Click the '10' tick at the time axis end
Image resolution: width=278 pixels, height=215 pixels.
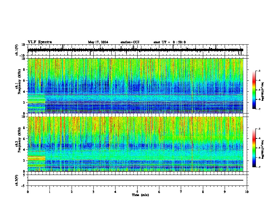point(247,192)
